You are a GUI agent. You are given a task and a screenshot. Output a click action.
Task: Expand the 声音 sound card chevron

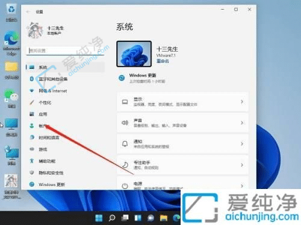point(242,123)
